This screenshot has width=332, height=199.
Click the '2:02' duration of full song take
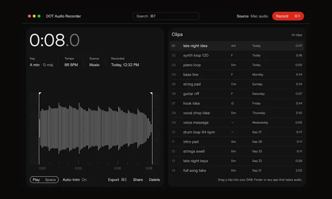click(x=299, y=170)
